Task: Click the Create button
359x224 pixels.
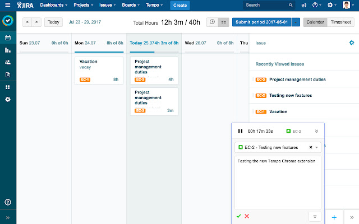Action: pos(180,5)
